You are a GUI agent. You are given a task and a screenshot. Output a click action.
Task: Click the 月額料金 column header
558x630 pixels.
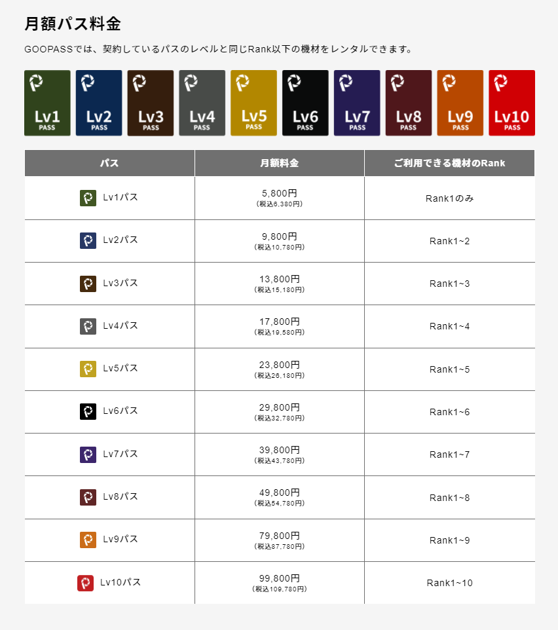coord(280,163)
